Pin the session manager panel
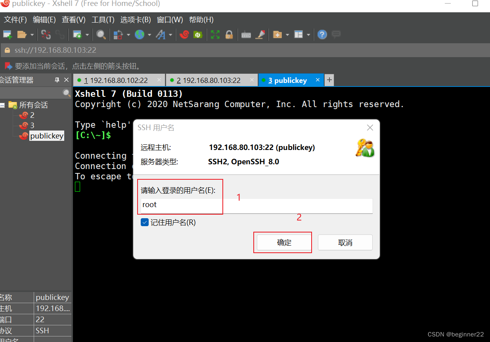The width and height of the screenshot is (490, 342). tap(57, 80)
